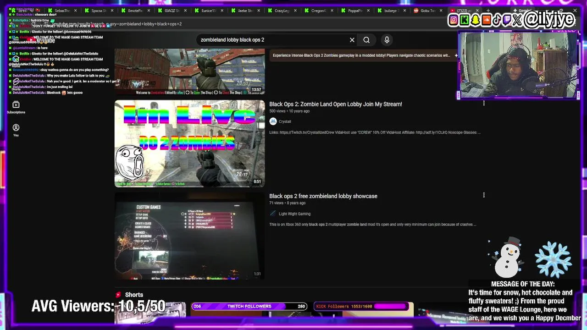Switch to the CrazyLeg browser tab
The height and width of the screenshot is (330, 587).
click(x=282, y=11)
